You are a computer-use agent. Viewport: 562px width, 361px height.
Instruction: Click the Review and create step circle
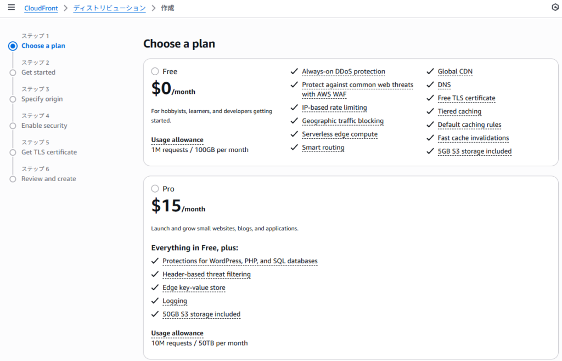tap(13, 179)
